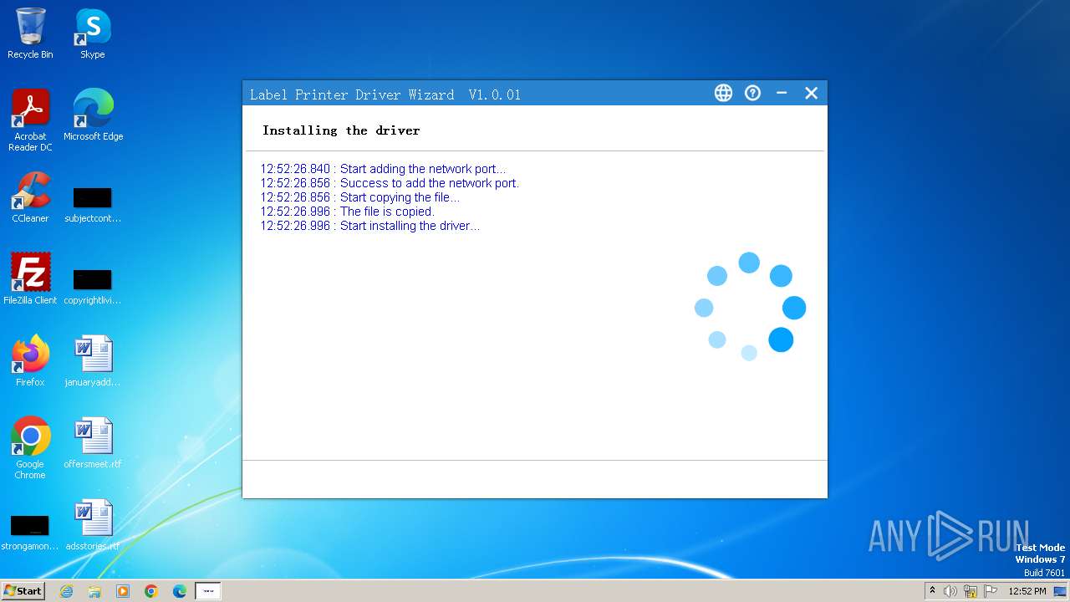Launch Google Chrome desktop shortcut
Viewport: 1070px width, 602px height.
tap(30, 448)
